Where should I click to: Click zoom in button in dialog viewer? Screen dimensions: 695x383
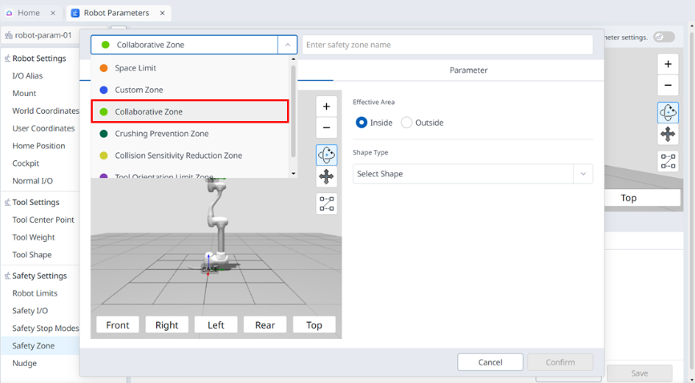point(326,107)
